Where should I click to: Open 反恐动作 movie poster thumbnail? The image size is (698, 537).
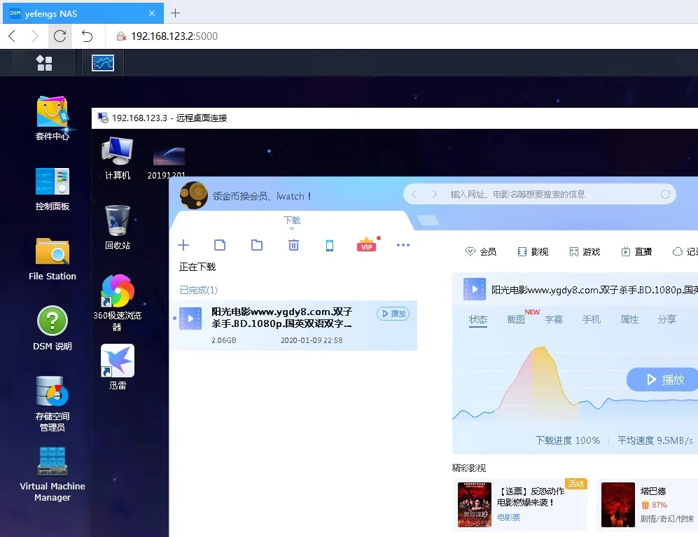(x=475, y=505)
